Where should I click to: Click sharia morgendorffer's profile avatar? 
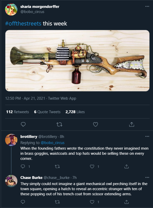click(x=11, y=9)
